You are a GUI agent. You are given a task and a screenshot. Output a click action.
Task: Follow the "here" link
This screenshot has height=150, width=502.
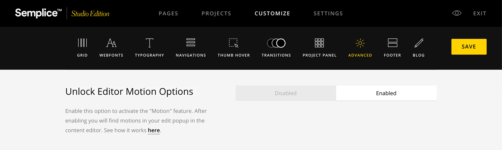[x=154, y=130]
